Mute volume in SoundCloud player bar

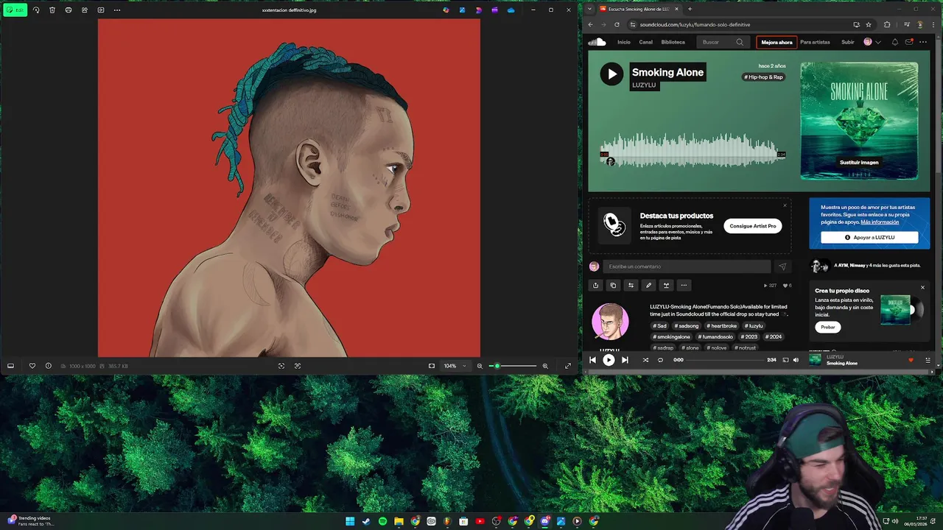[x=796, y=360]
